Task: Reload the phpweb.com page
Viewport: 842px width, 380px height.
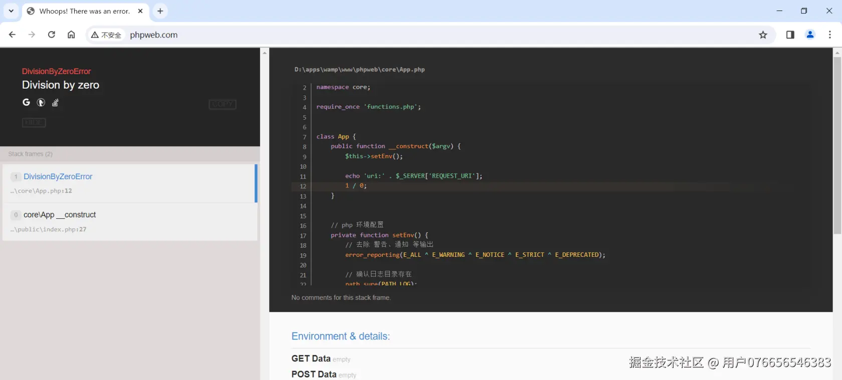Action: (x=52, y=35)
